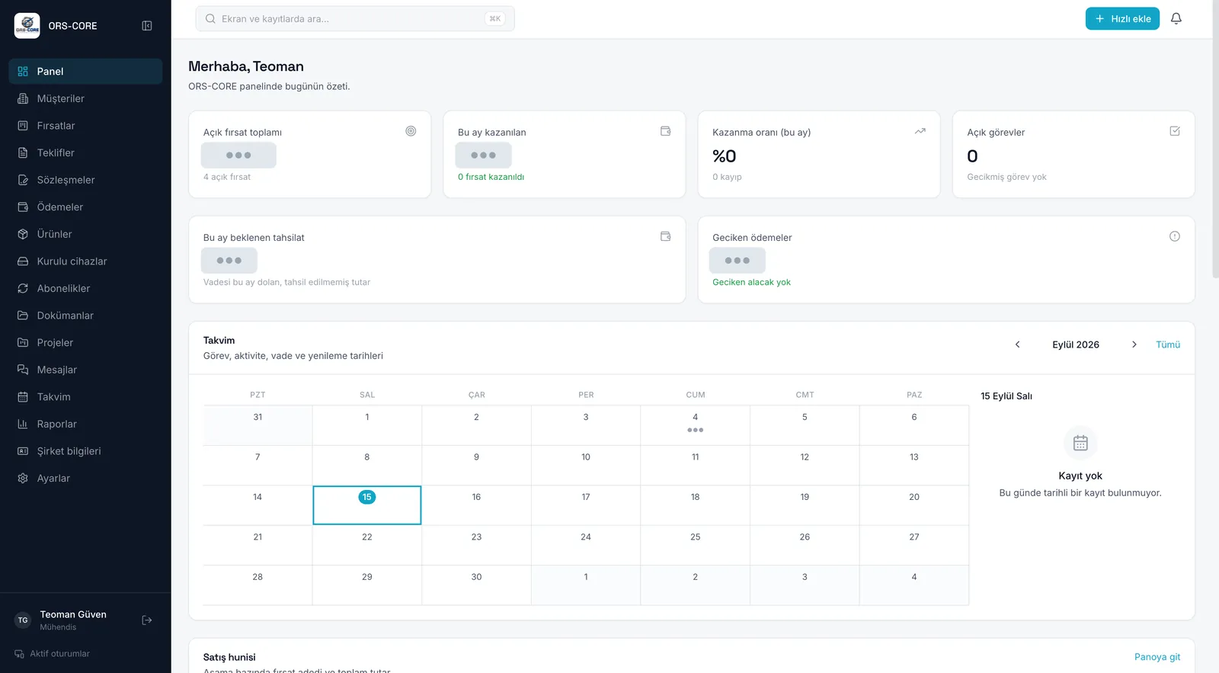Screen dimensions: 1219x673
Task: Click the alert icon on Geciken ödemeler card
Action: [x=1175, y=236]
